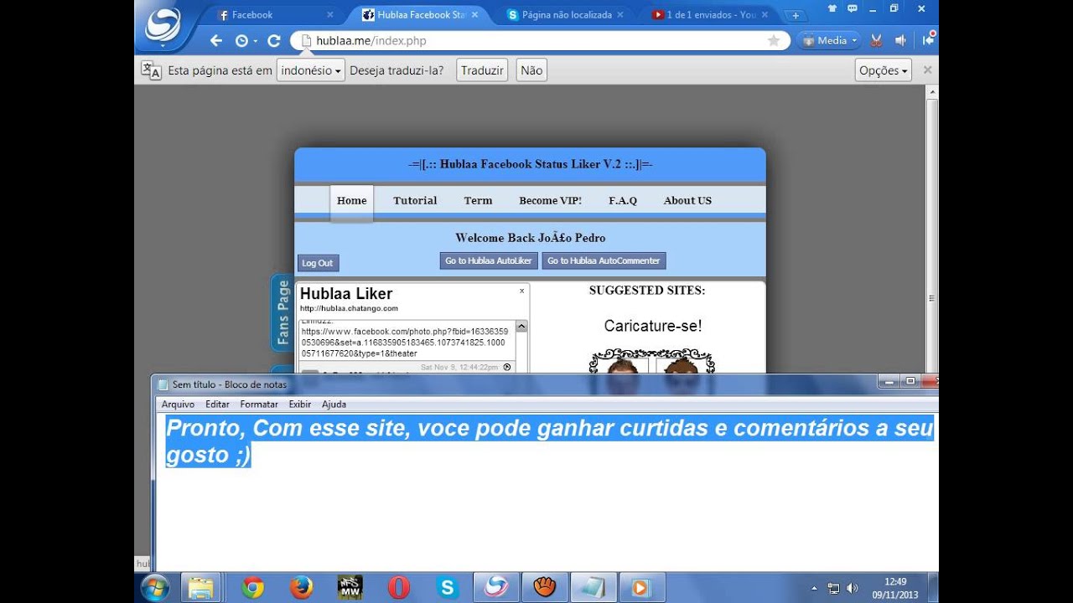Close the Hublaa Facebook Status tab
Viewport: 1073px width, 603px height.
pos(475,15)
